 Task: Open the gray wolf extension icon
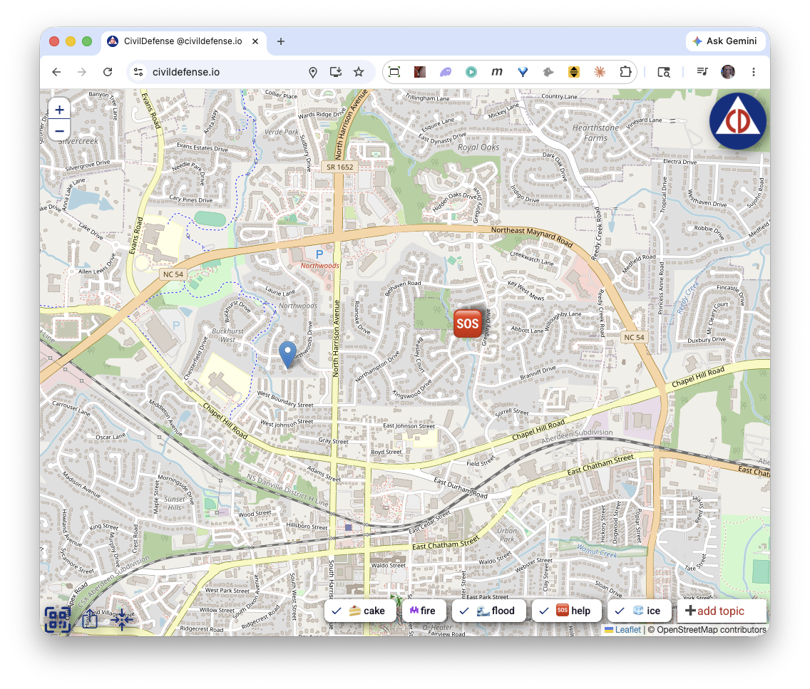coord(548,72)
